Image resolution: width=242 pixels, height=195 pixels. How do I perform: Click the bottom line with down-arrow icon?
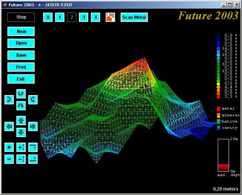point(33,159)
